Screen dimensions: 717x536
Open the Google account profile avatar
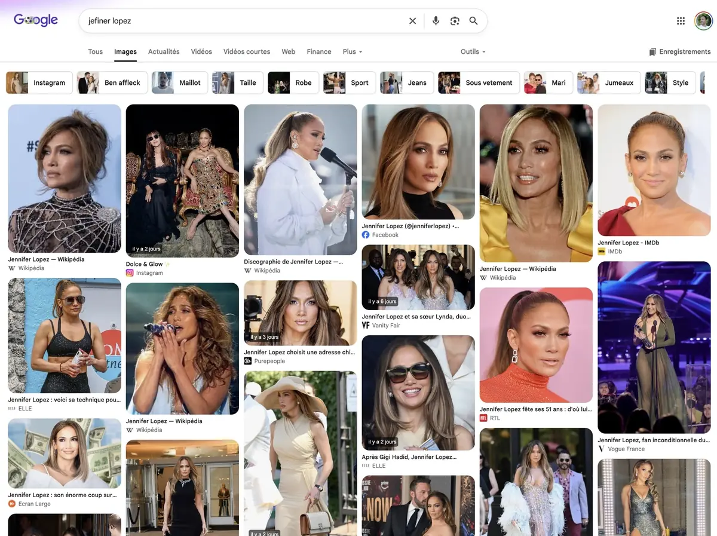tap(703, 21)
